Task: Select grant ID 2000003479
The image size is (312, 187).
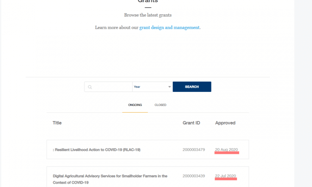Action: click(194, 150)
